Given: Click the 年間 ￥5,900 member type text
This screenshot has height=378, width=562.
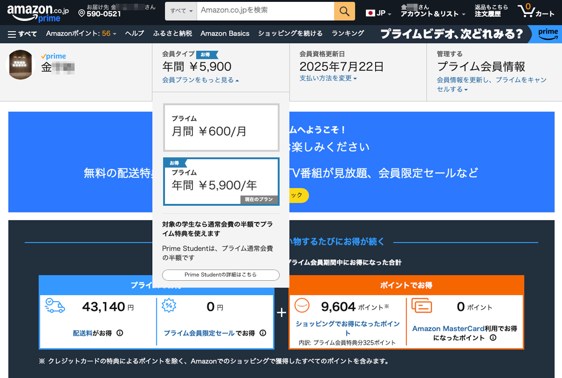Looking at the screenshot, I should (x=197, y=66).
